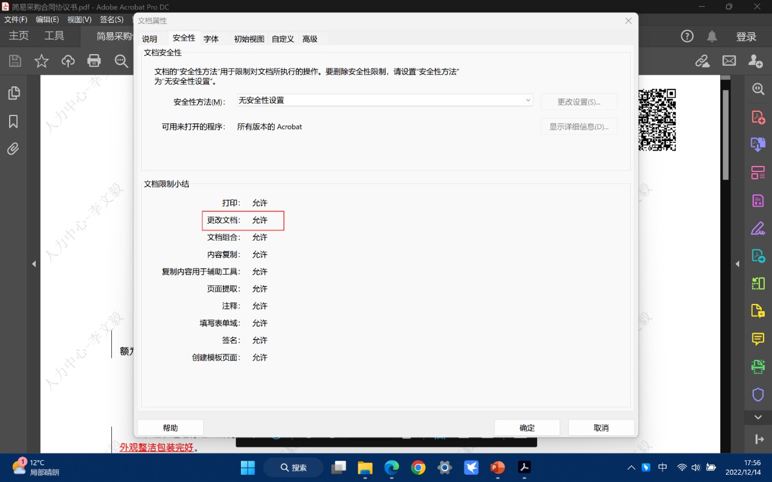Screen dimensions: 772x482
Task: Click the save icon in toolbar
Action: [x=15, y=61]
